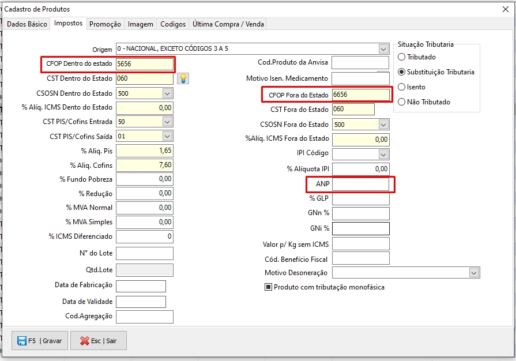Image resolution: width=516 pixels, height=361 pixels.
Task: Expand the CSOSN Dentro do Estado dropdown
Action: point(167,93)
